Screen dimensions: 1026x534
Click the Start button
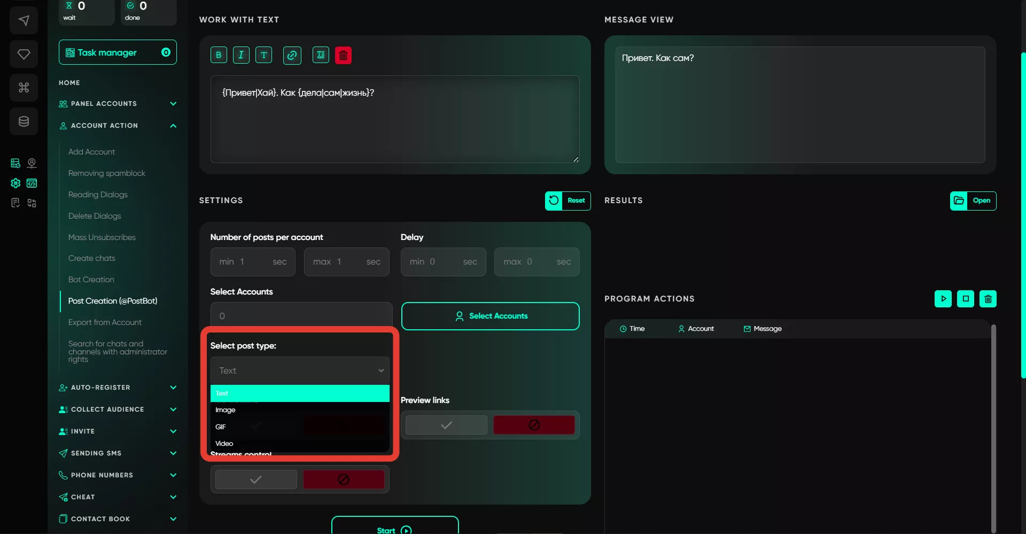[x=395, y=525]
